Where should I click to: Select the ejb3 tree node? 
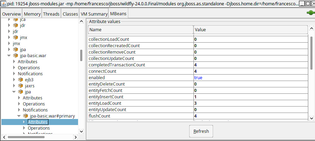pyautogui.click(x=29, y=80)
